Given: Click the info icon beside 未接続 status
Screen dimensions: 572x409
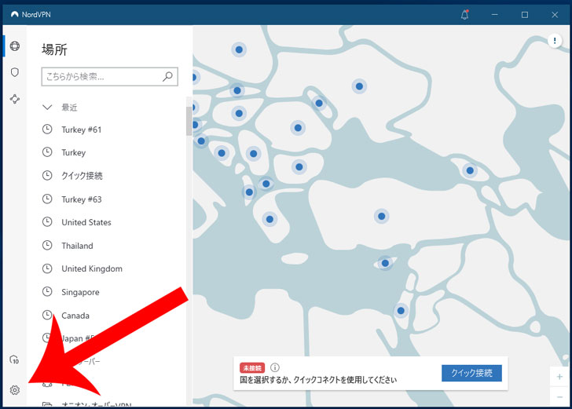Looking at the screenshot, I should coord(275,367).
